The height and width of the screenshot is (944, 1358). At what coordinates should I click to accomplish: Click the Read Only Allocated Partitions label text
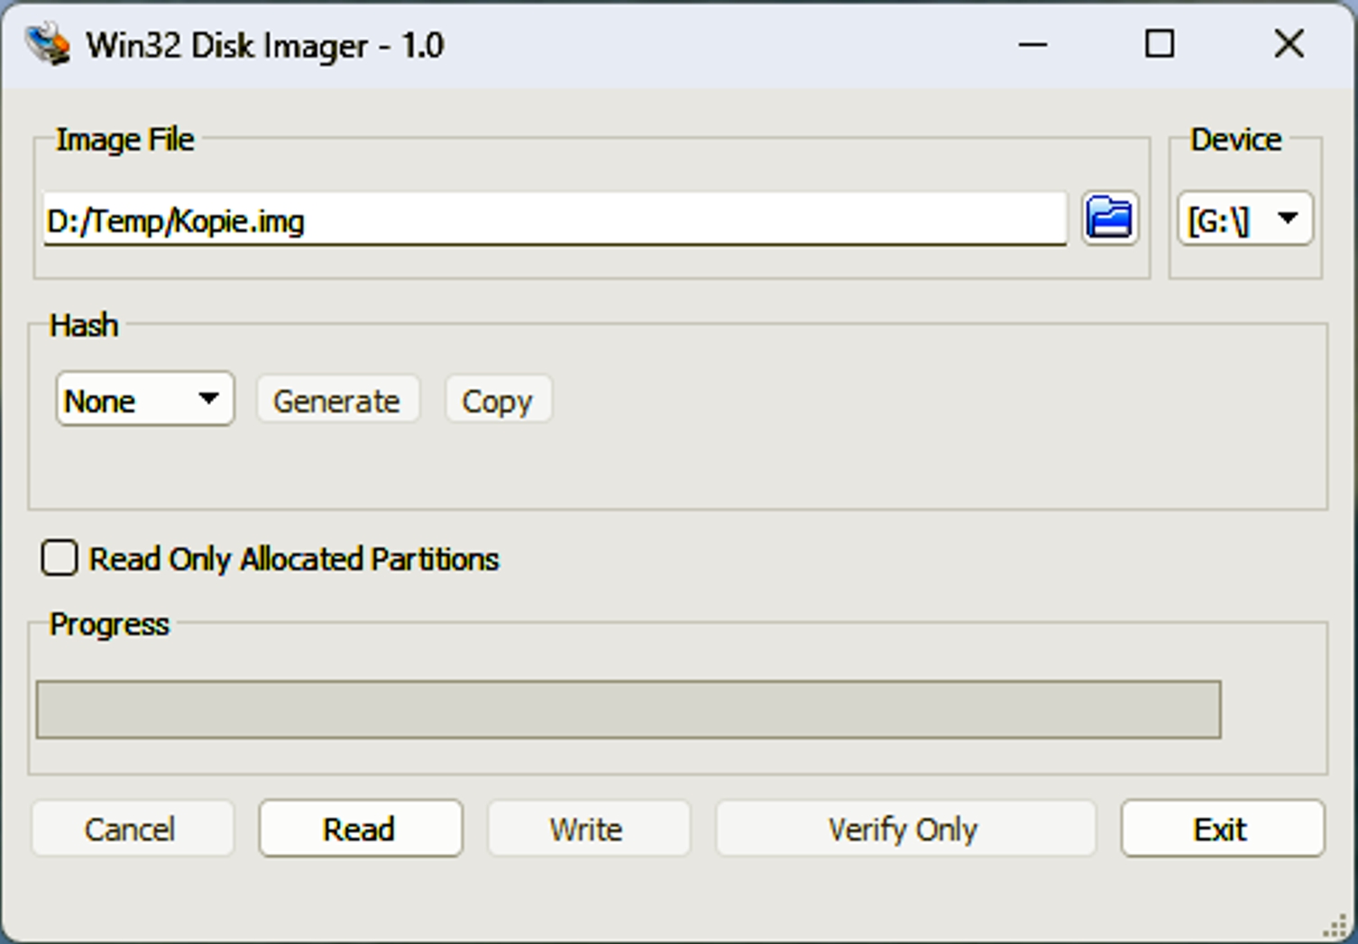[x=294, y=559]
